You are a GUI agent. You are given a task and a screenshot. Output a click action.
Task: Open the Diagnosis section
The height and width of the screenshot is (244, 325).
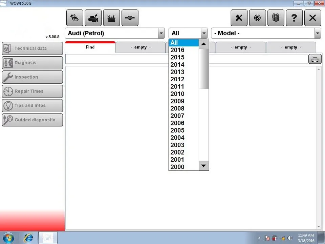coord(32,63)
